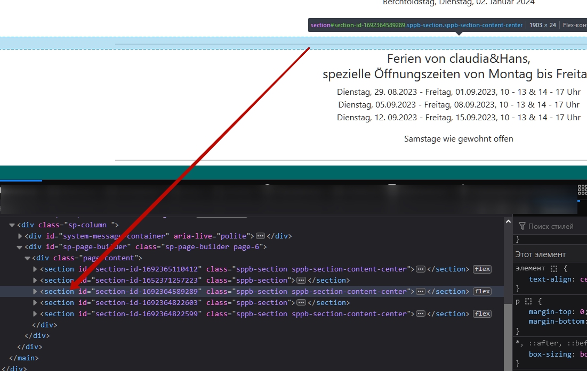Toggle flex overlay badge for section-id-1692364589289
Viewport: 587px width, 371px height.
coord(483,292)
